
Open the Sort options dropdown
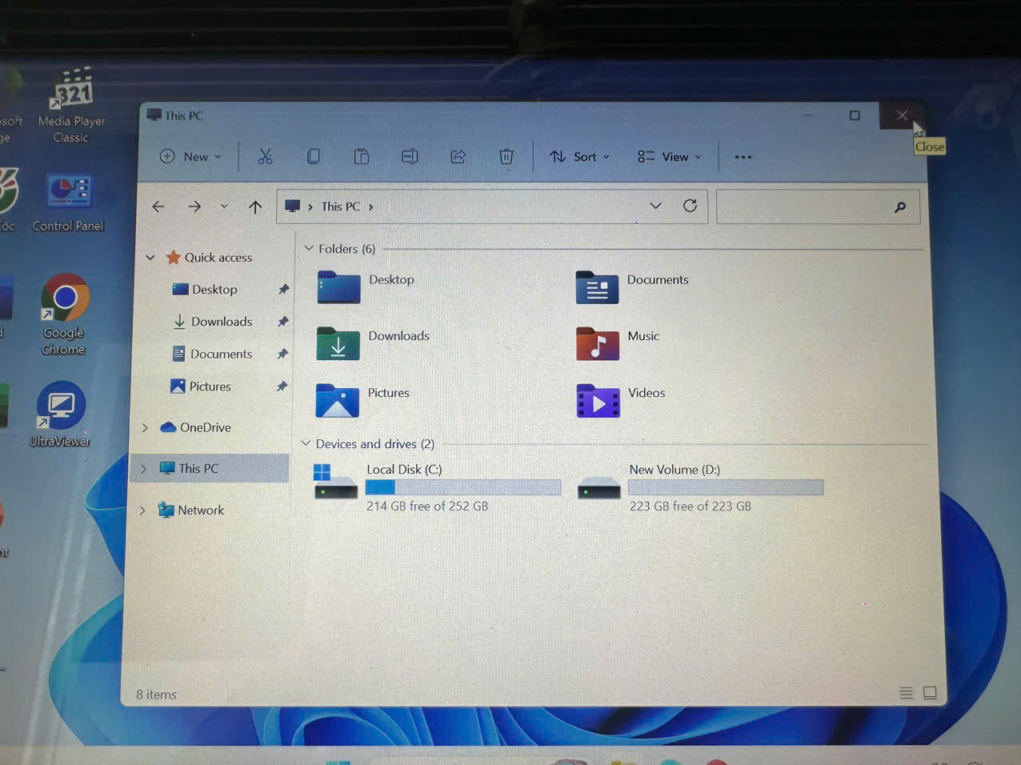click(x=580, y=157)
